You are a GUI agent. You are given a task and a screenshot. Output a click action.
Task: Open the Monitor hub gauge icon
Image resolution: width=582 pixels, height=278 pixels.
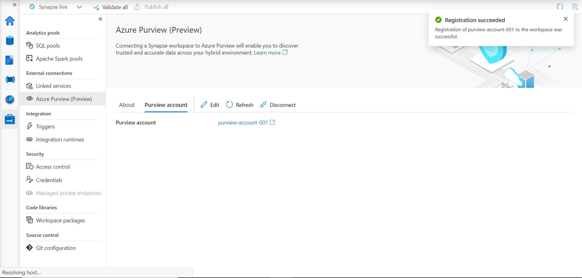pos(10,99)
